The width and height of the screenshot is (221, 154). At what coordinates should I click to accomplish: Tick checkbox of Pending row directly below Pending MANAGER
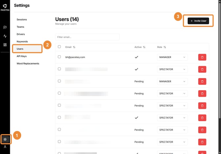(59, 93)
